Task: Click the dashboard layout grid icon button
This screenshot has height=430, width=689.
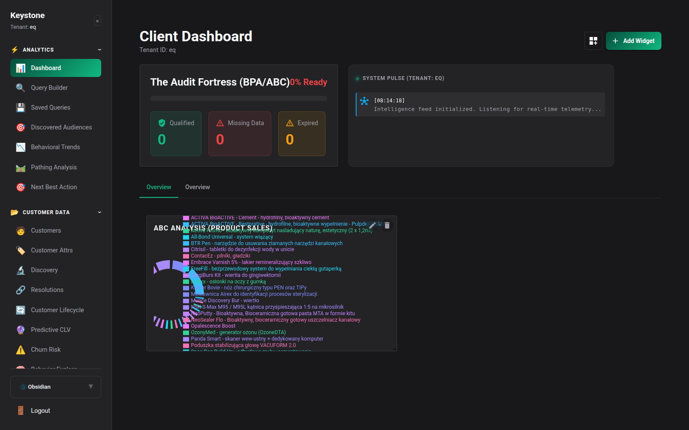Action: tap(593, 41)
